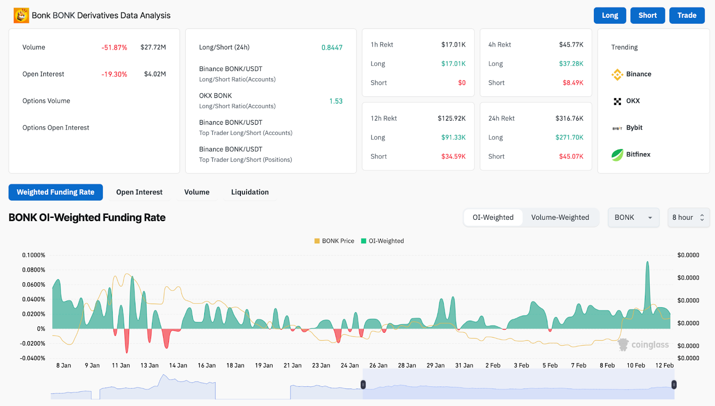This screenshot has height=406, width=715.
Task: Click the 1h Short liquidation $0
Action: (x=462, y=83)
